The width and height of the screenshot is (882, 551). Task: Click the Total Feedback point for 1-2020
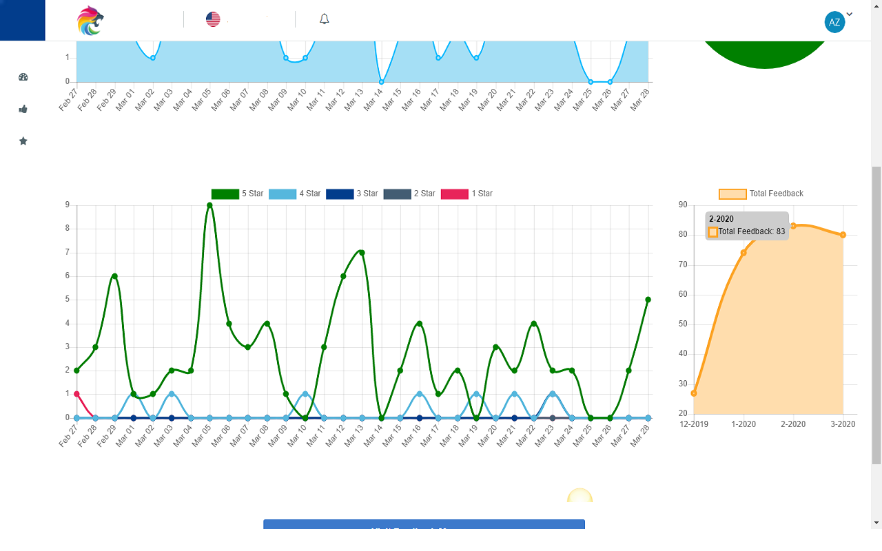[743, 253]
